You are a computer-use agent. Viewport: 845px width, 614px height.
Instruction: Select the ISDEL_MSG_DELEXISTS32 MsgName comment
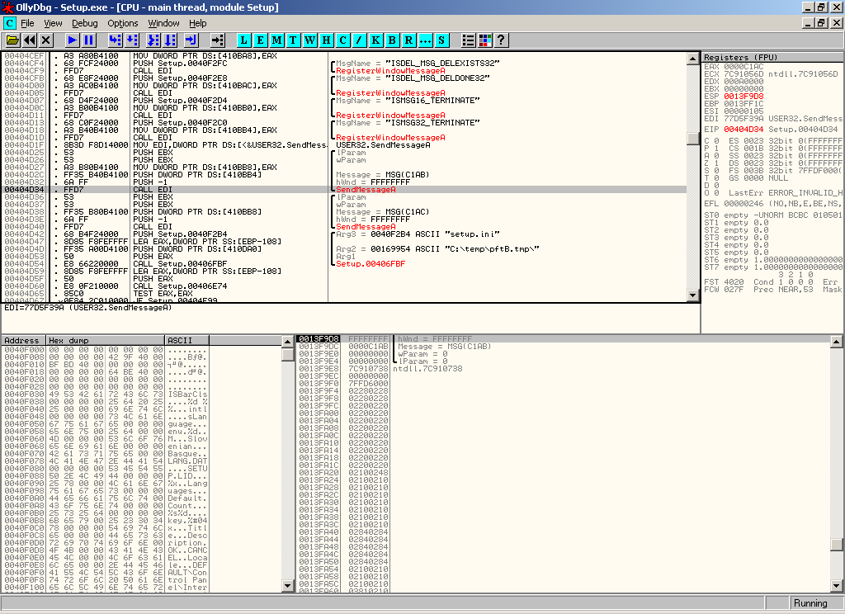pyautogui.click(x=418, y=64)
